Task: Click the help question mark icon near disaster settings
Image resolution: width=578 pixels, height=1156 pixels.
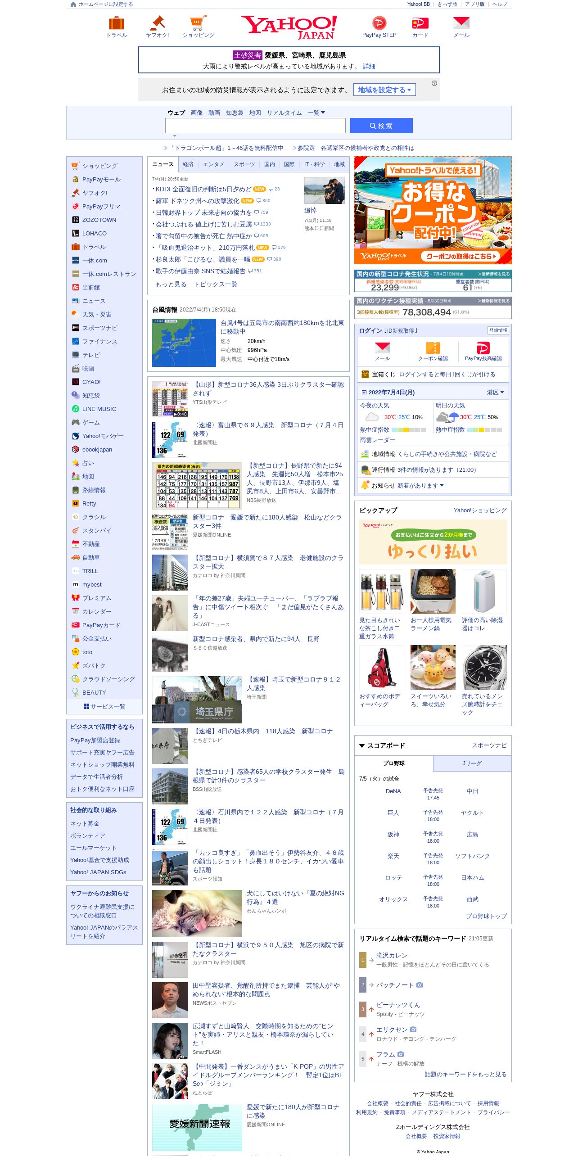Action: click(x=434, y=83)
